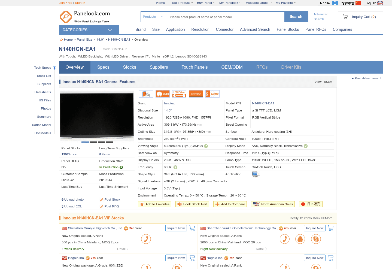Open Display Mode help question mark

click(306, 146)
